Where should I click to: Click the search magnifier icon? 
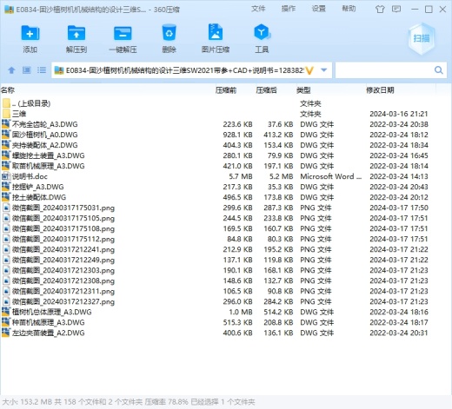coord(439,70)
